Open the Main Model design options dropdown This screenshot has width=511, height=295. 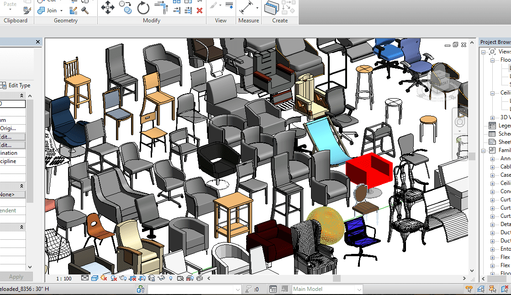[359, 289]
